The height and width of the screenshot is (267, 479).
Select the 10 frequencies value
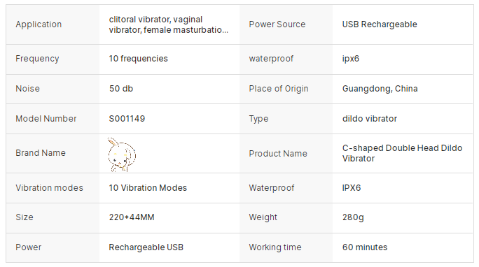139,59
